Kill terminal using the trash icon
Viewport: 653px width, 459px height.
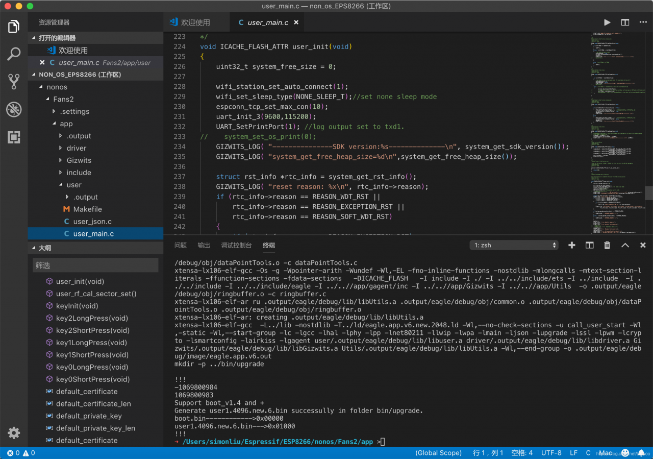(607, 245)
